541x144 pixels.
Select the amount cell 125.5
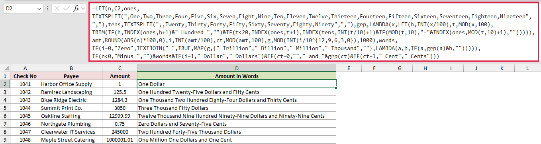[x=120, y=92]
